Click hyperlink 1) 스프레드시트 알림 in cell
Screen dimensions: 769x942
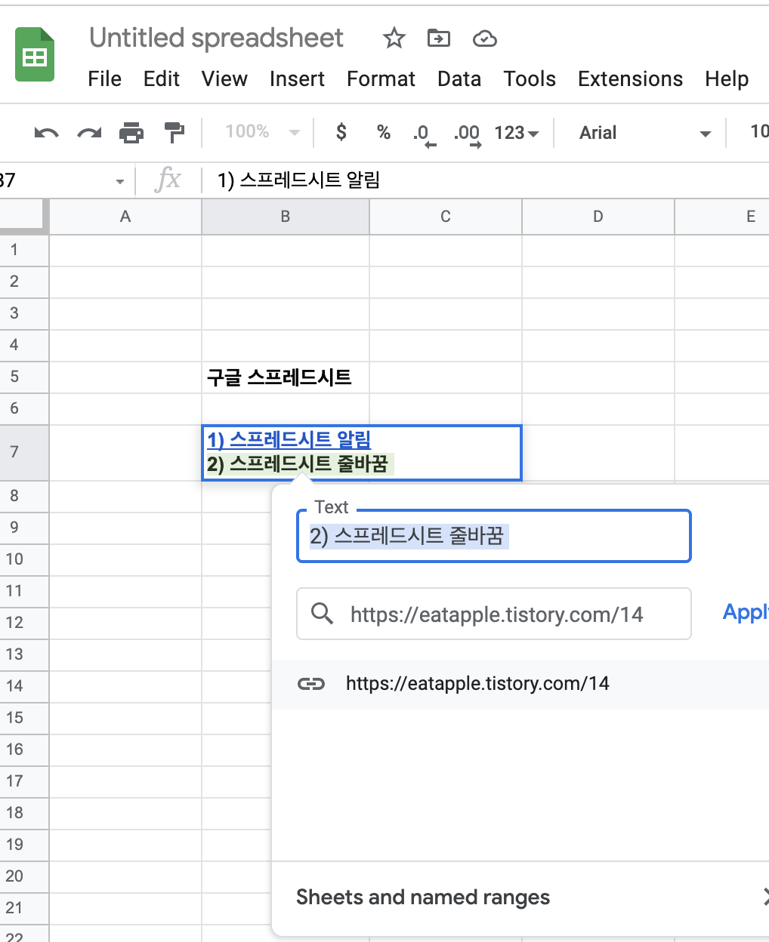point(289,439)
